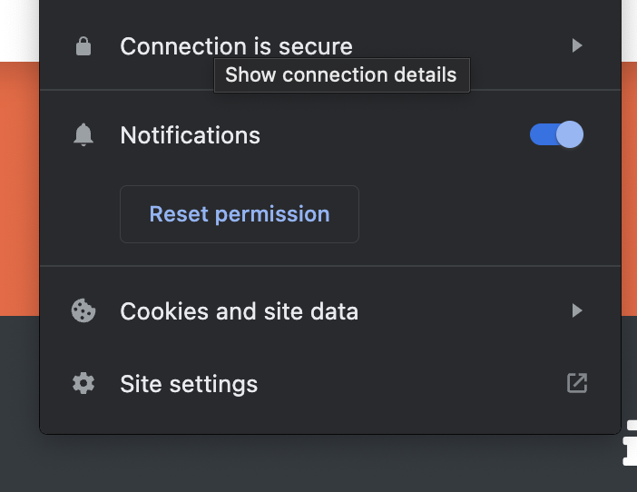This screenshot has width=637, height=492.
Task: Turn off the Notifications toggle switch
Action: (557, 135)
